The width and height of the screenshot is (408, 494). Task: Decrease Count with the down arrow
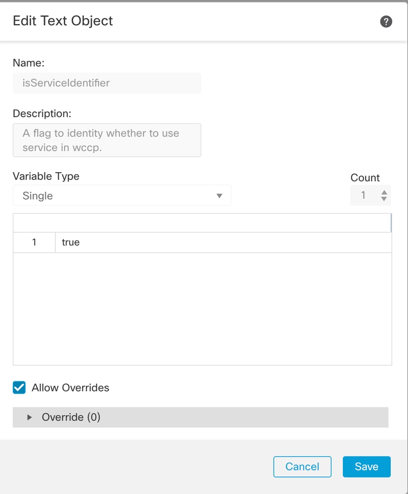[x=384, y=199]
